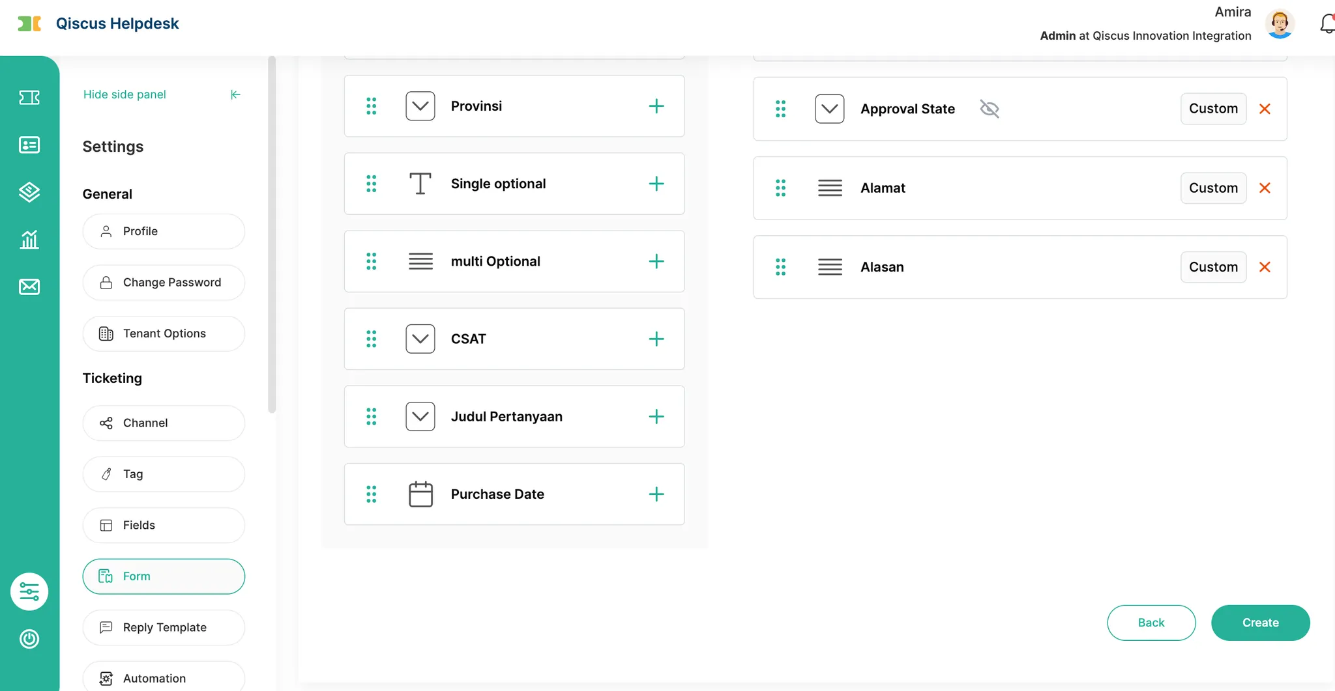Click the notification bell icon

tap(1327, 24)
